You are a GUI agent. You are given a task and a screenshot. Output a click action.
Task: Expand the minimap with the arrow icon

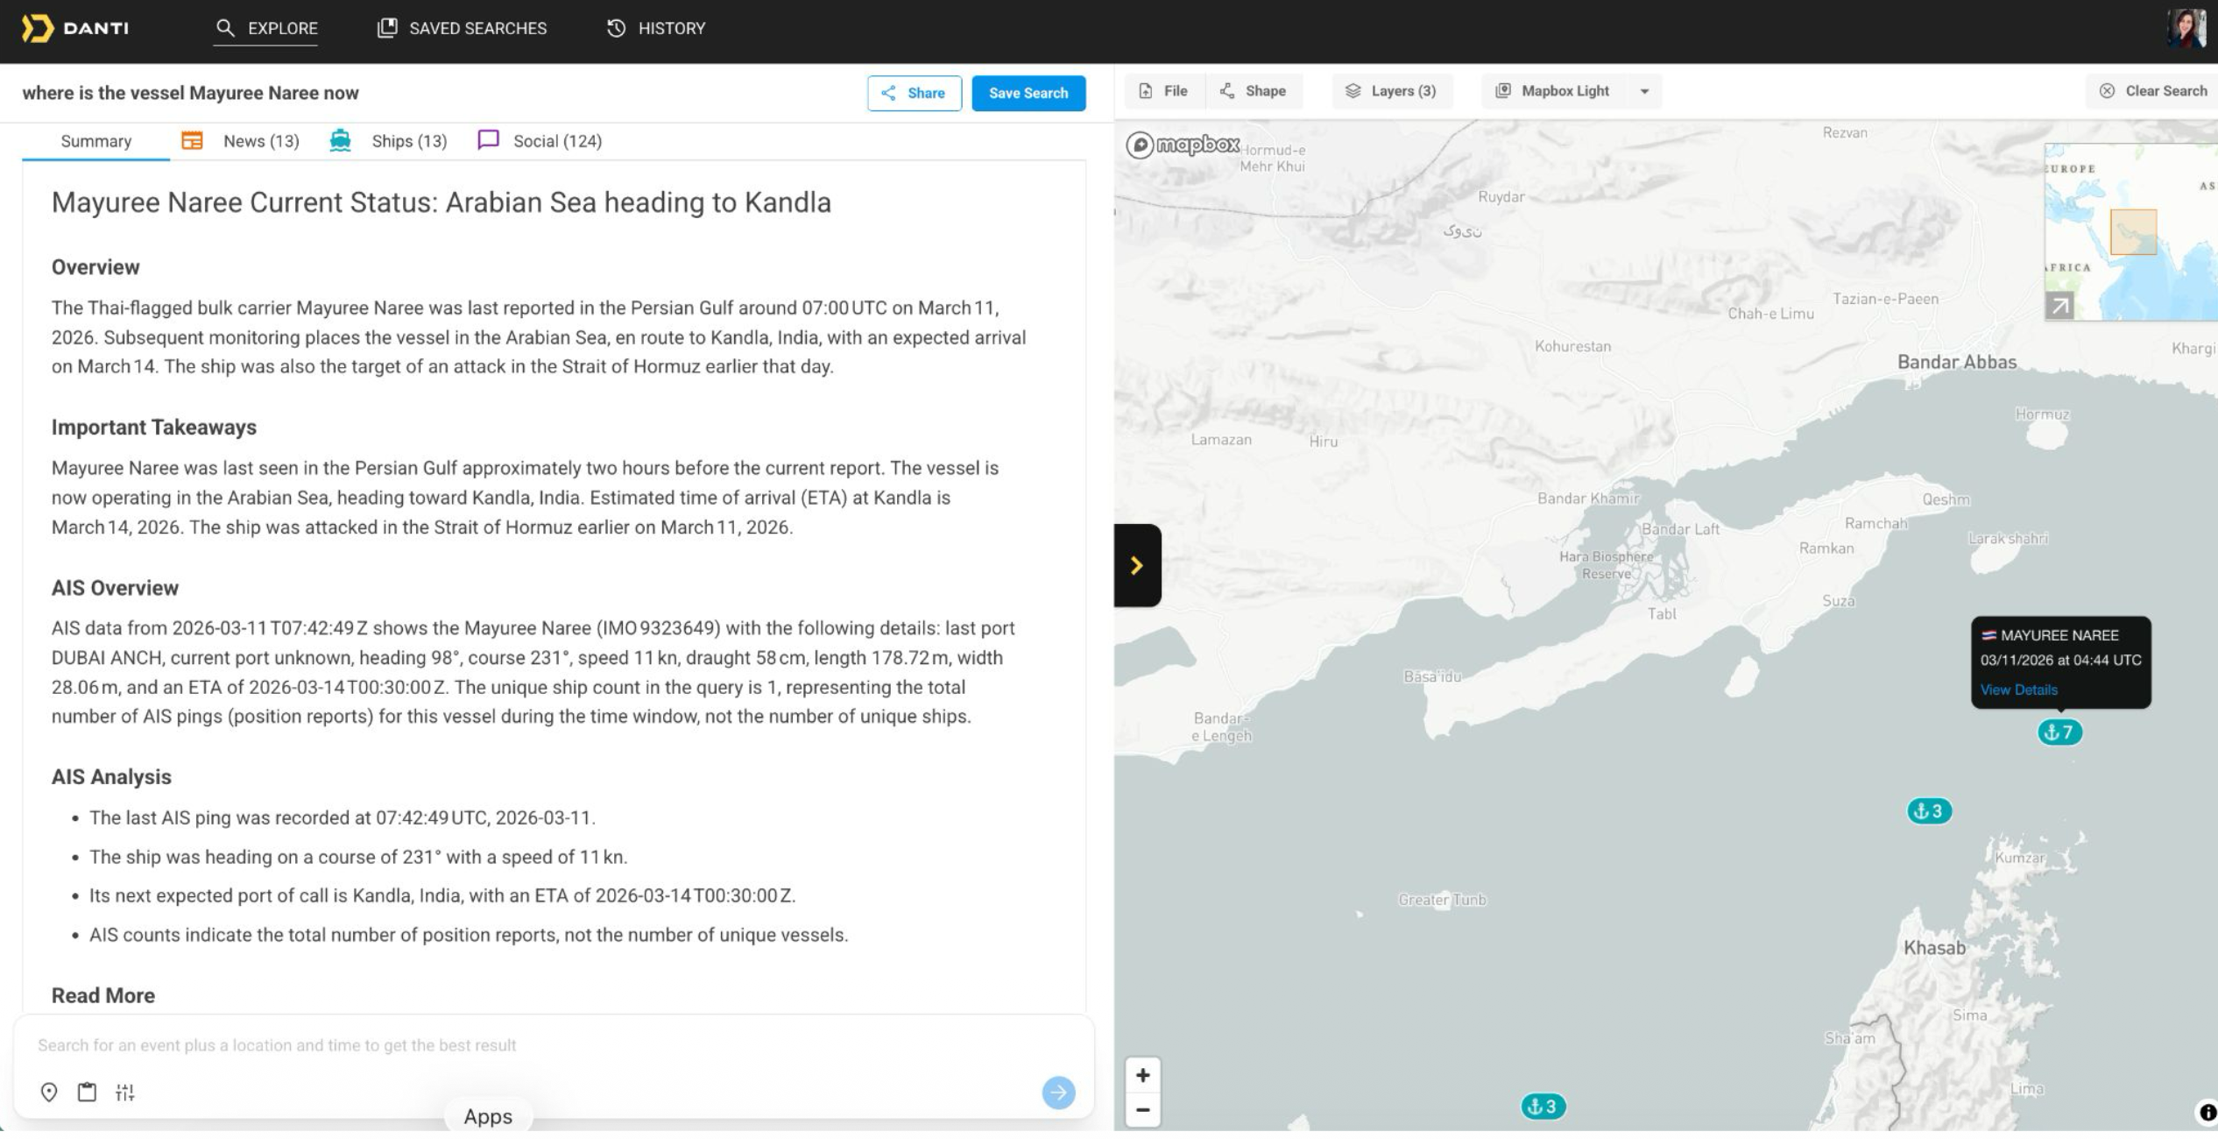point(2059,306)
